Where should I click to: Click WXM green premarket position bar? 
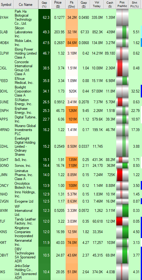click(125, 211)
